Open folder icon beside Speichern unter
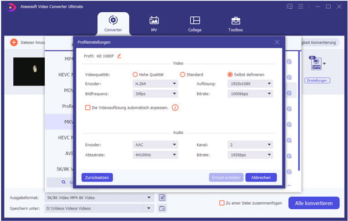This screenshot has width=348, height=221. tap(162, 209)
